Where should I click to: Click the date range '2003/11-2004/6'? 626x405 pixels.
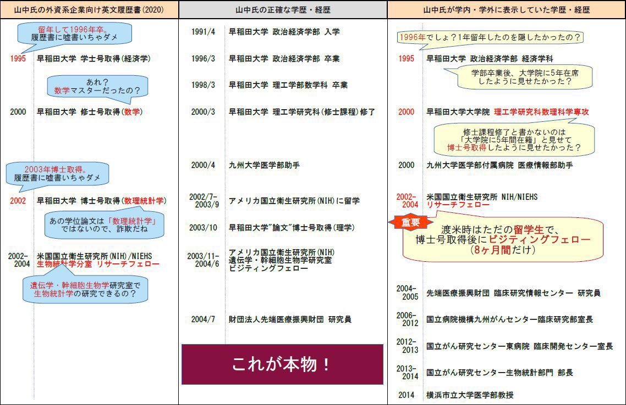click(x=203, y=260)
